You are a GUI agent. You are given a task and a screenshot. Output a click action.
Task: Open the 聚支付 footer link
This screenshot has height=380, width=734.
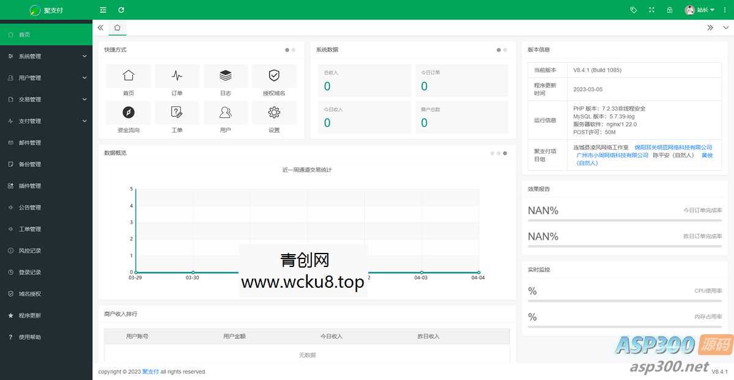[150, 371]
